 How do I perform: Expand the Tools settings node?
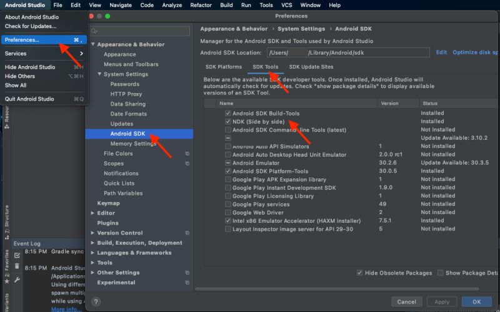(x=92, y=263)
